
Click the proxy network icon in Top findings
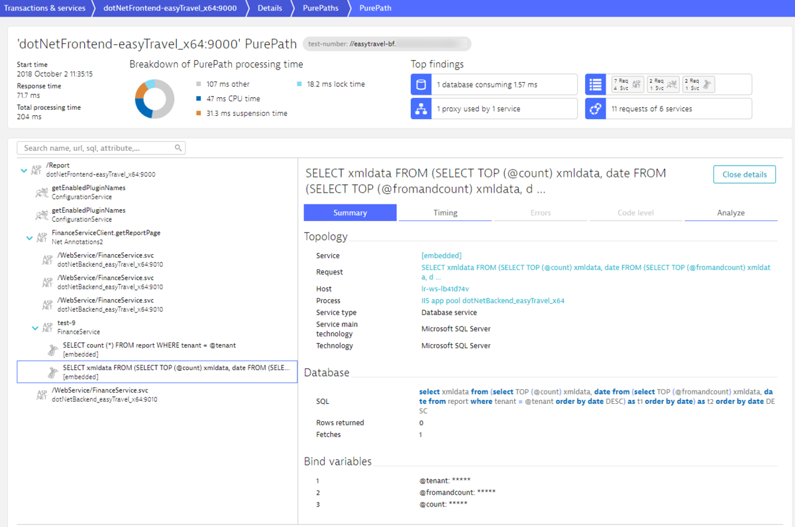[421, 109]
